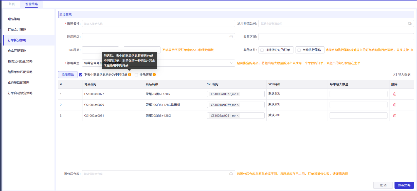Click the first SKU种类 minimum input
417x191 pixels.
click(x=100, y=50)
